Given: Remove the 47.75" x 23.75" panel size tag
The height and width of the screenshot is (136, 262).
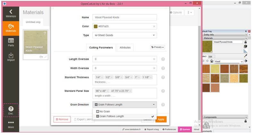Looking at the screenshot, I should (130, 91).
